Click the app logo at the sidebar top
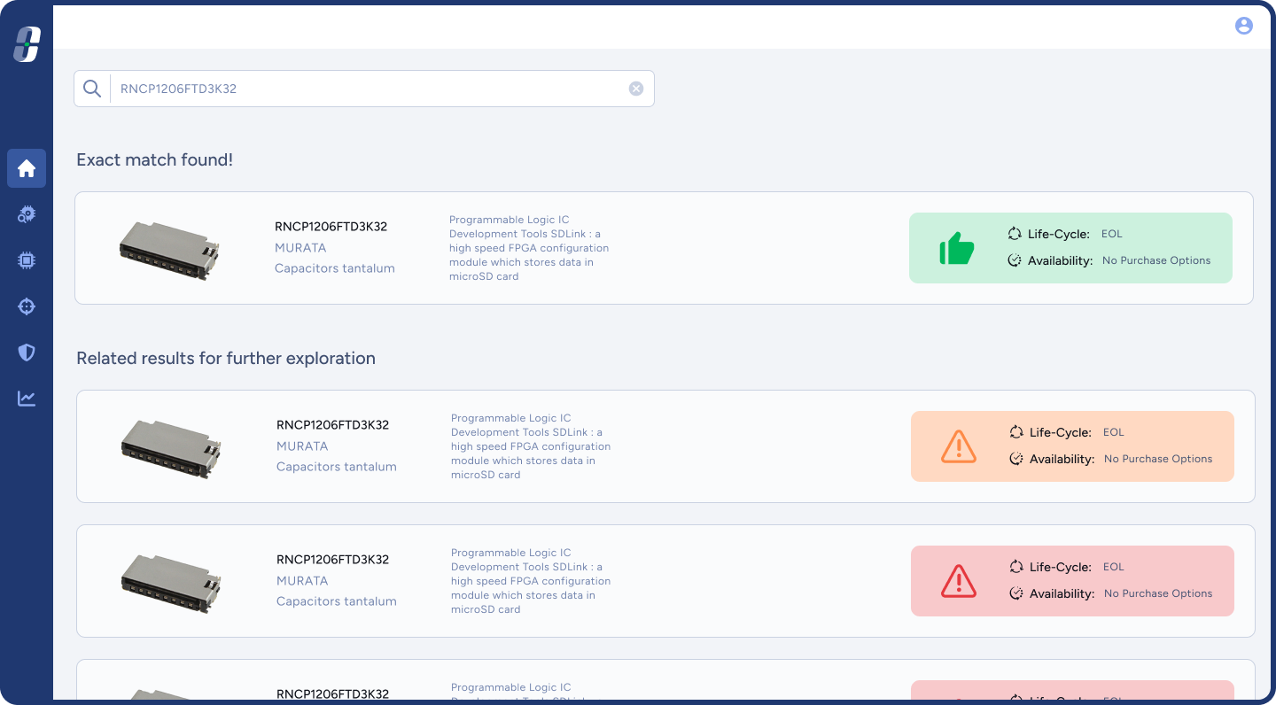This screenshot has width=1276, height=705. point(27,44)
